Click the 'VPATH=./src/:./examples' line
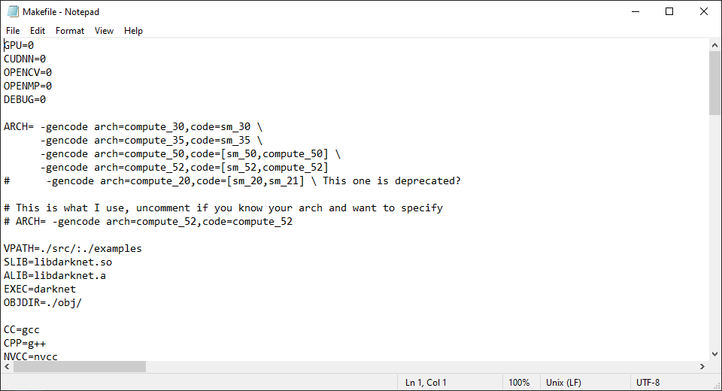 click(x=73, y=249)
